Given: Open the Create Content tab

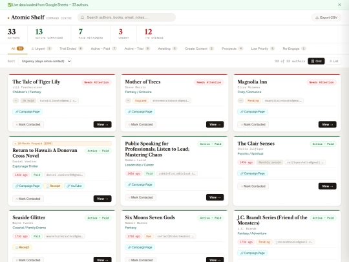Looking at the screenshot, I should pos(199,49).
